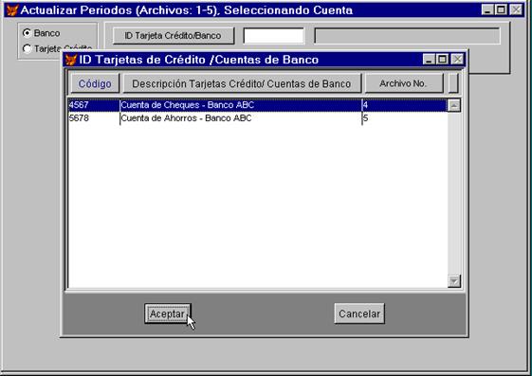Select row with code 5678
This screenshot has height=376, width=532.
pyautogui.click(x=258, y=118)
